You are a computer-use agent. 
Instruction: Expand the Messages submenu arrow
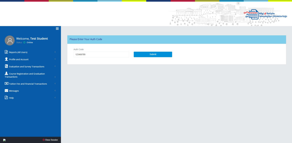coord(55,91)
